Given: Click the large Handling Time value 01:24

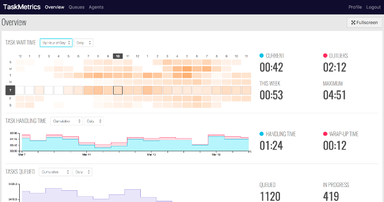Looking at the screenshot, I should 271,146.
